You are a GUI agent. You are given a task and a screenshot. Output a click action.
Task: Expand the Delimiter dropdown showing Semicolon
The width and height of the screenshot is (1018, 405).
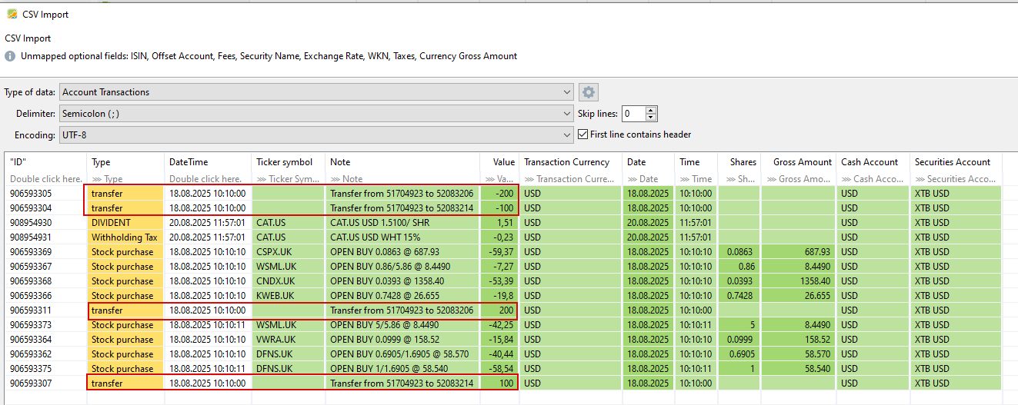tap(316, 114)
